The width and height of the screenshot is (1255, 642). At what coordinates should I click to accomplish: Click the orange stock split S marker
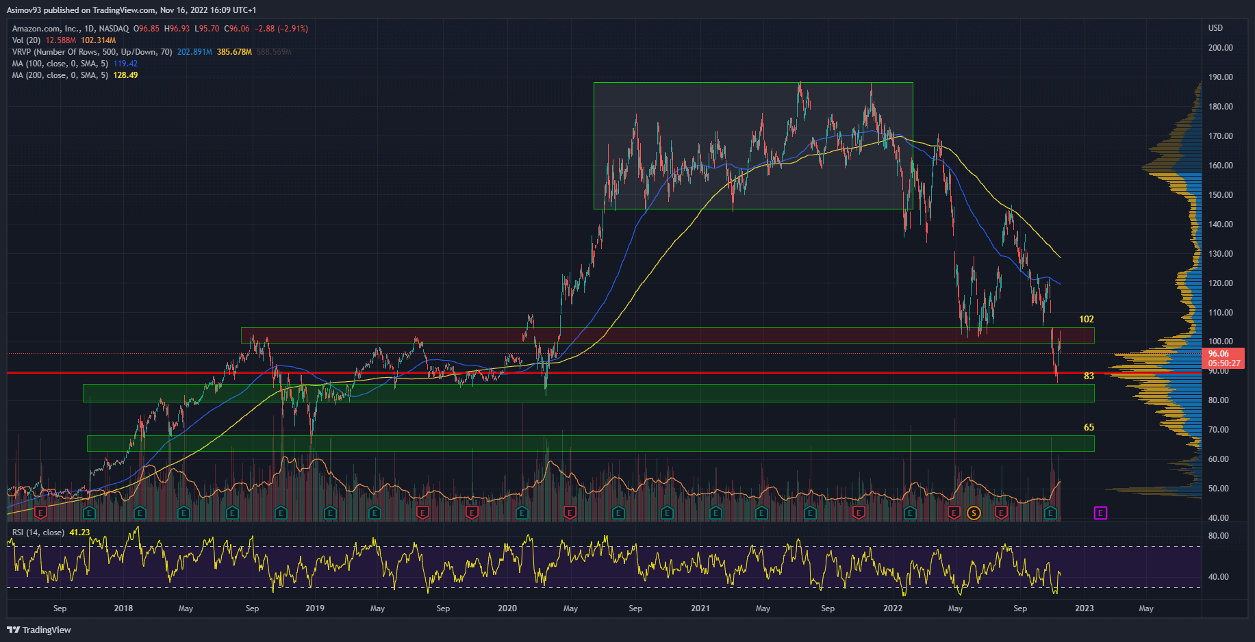tap(974, 513)
